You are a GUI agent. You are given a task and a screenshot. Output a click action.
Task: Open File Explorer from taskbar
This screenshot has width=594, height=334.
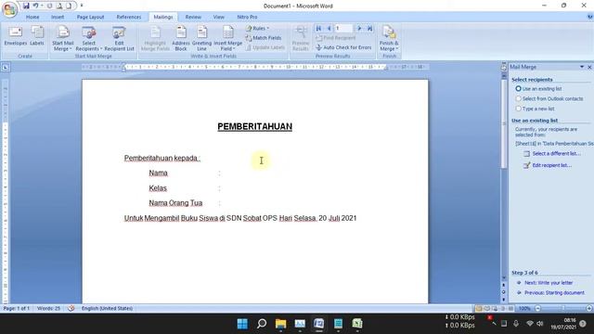pyautogui.click(x=280, y=324)
